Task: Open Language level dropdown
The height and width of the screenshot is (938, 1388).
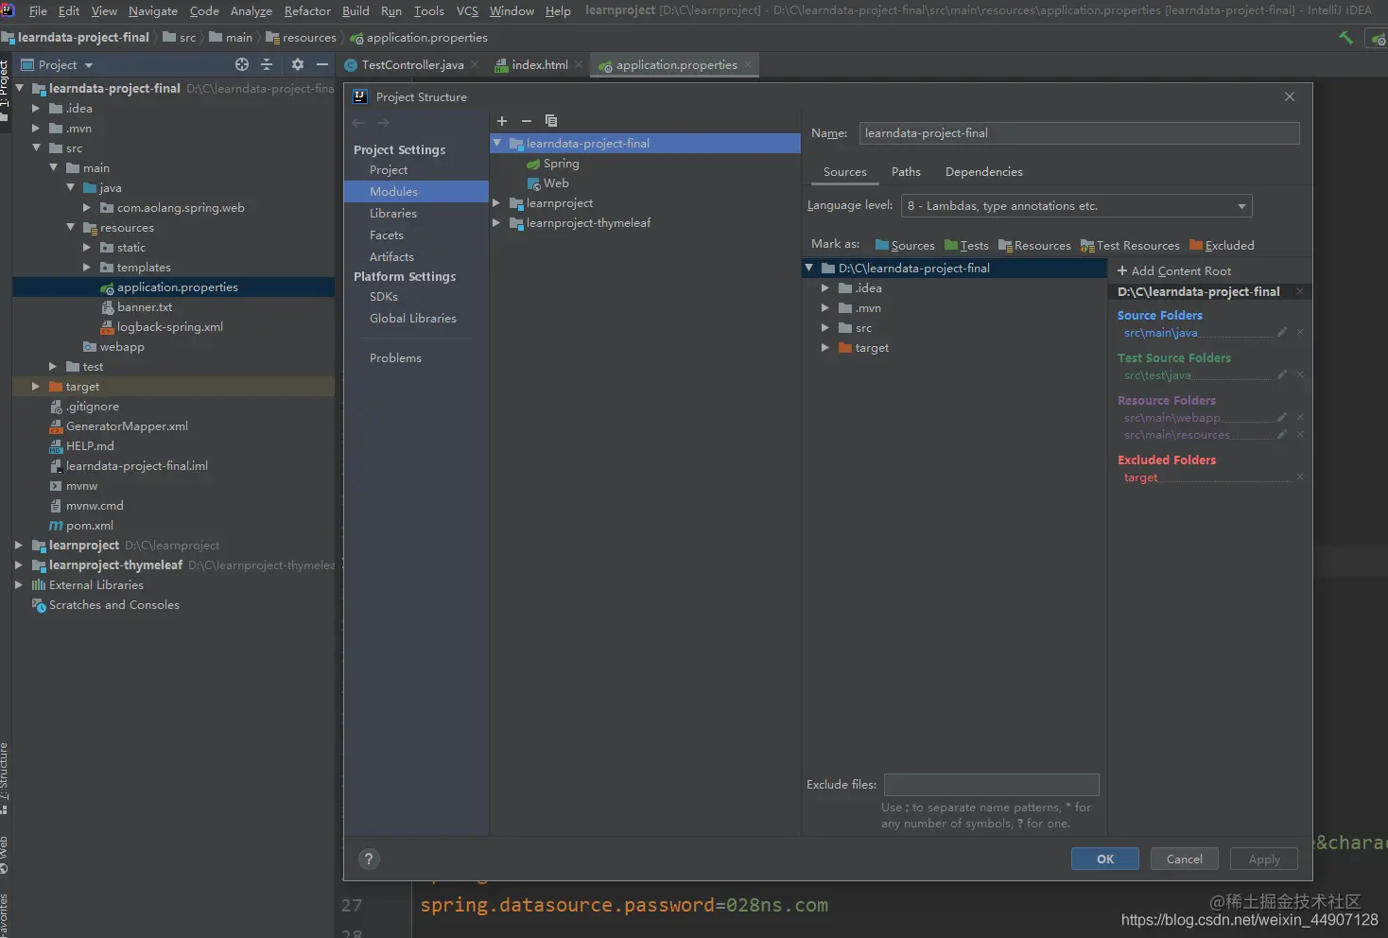Action: click(x=1077, y=206)
